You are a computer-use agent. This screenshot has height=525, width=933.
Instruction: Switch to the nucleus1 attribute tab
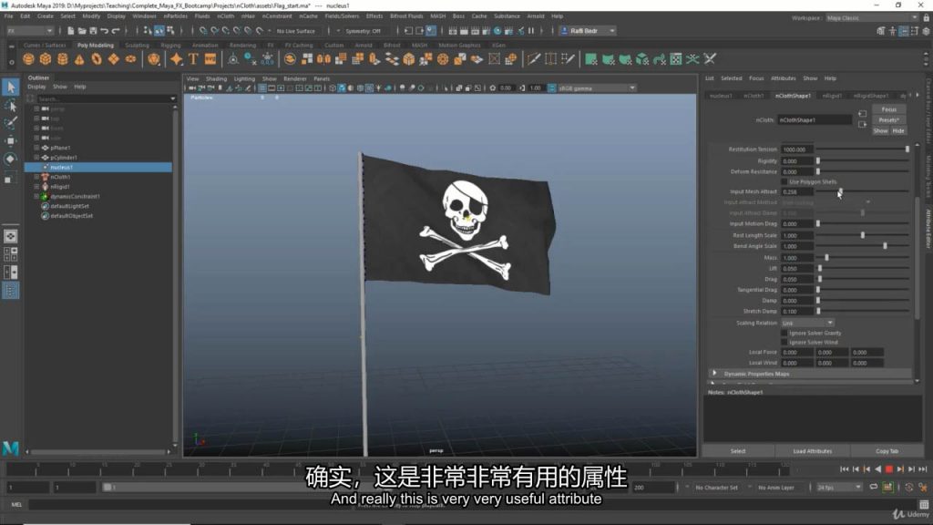pyautogui.click(x=721, y=95)
